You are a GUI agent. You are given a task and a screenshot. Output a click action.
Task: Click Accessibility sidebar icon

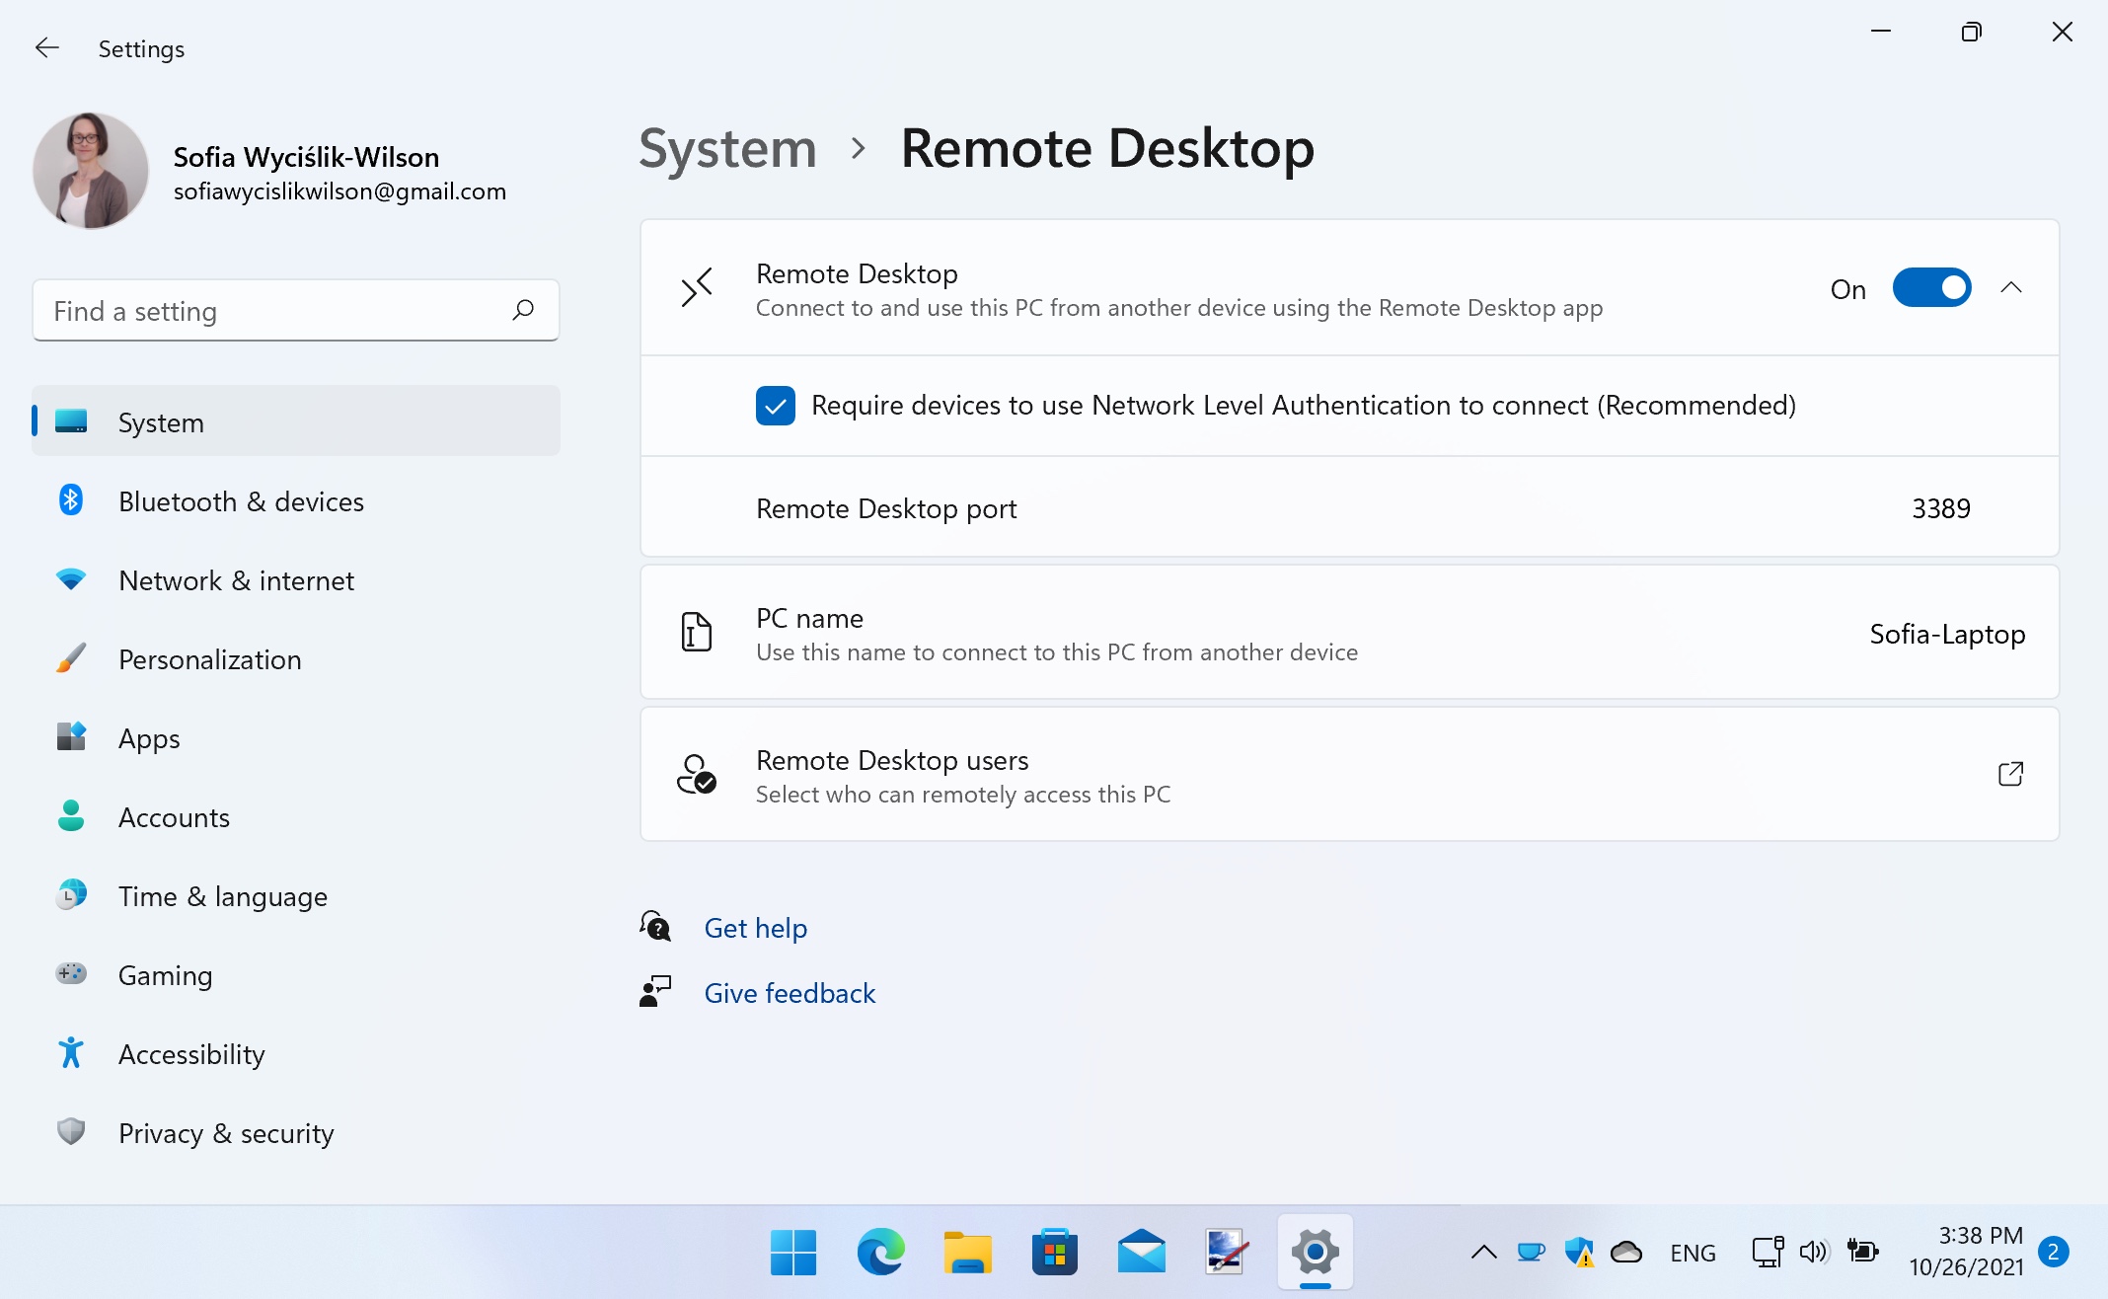coord(69,1053)
